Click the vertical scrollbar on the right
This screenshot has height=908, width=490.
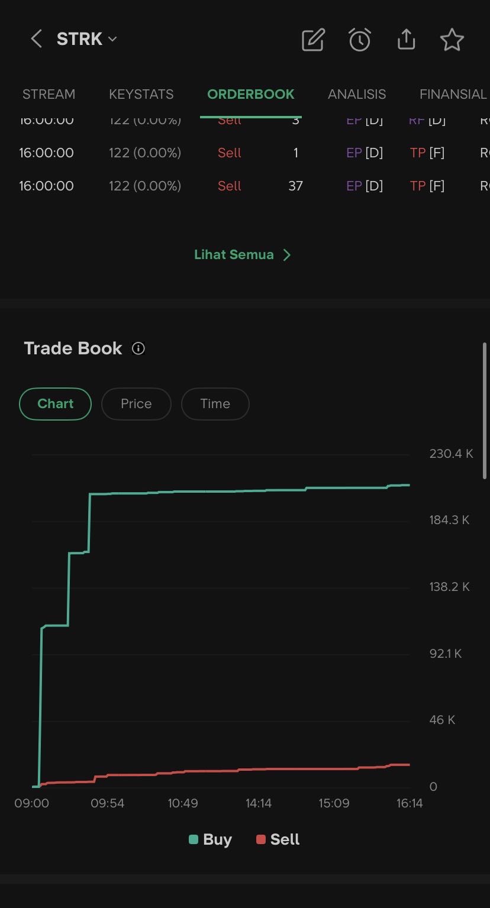pyautogui.click(x=485, y=411)
